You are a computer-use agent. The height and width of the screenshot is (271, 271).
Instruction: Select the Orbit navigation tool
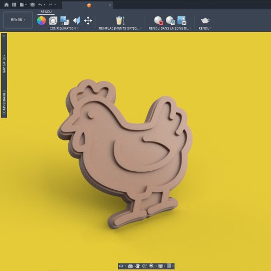[121, 266]
